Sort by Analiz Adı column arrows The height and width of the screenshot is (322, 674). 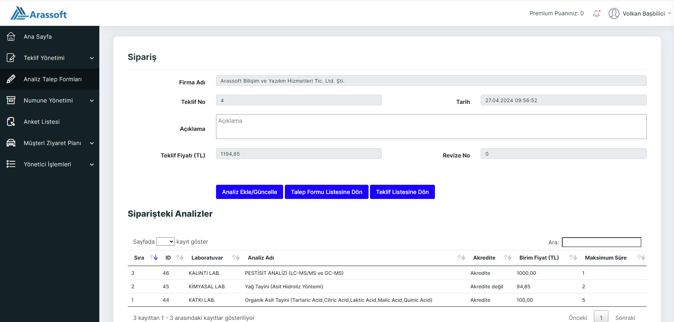pos(461,257)
